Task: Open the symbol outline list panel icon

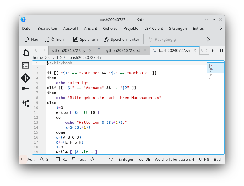Action: (x=26, y=65)
